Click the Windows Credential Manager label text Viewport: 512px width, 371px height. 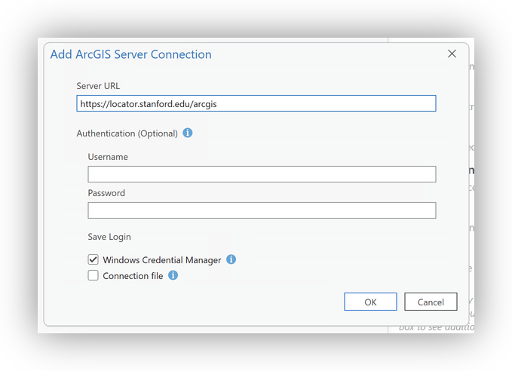pos(162,260)
